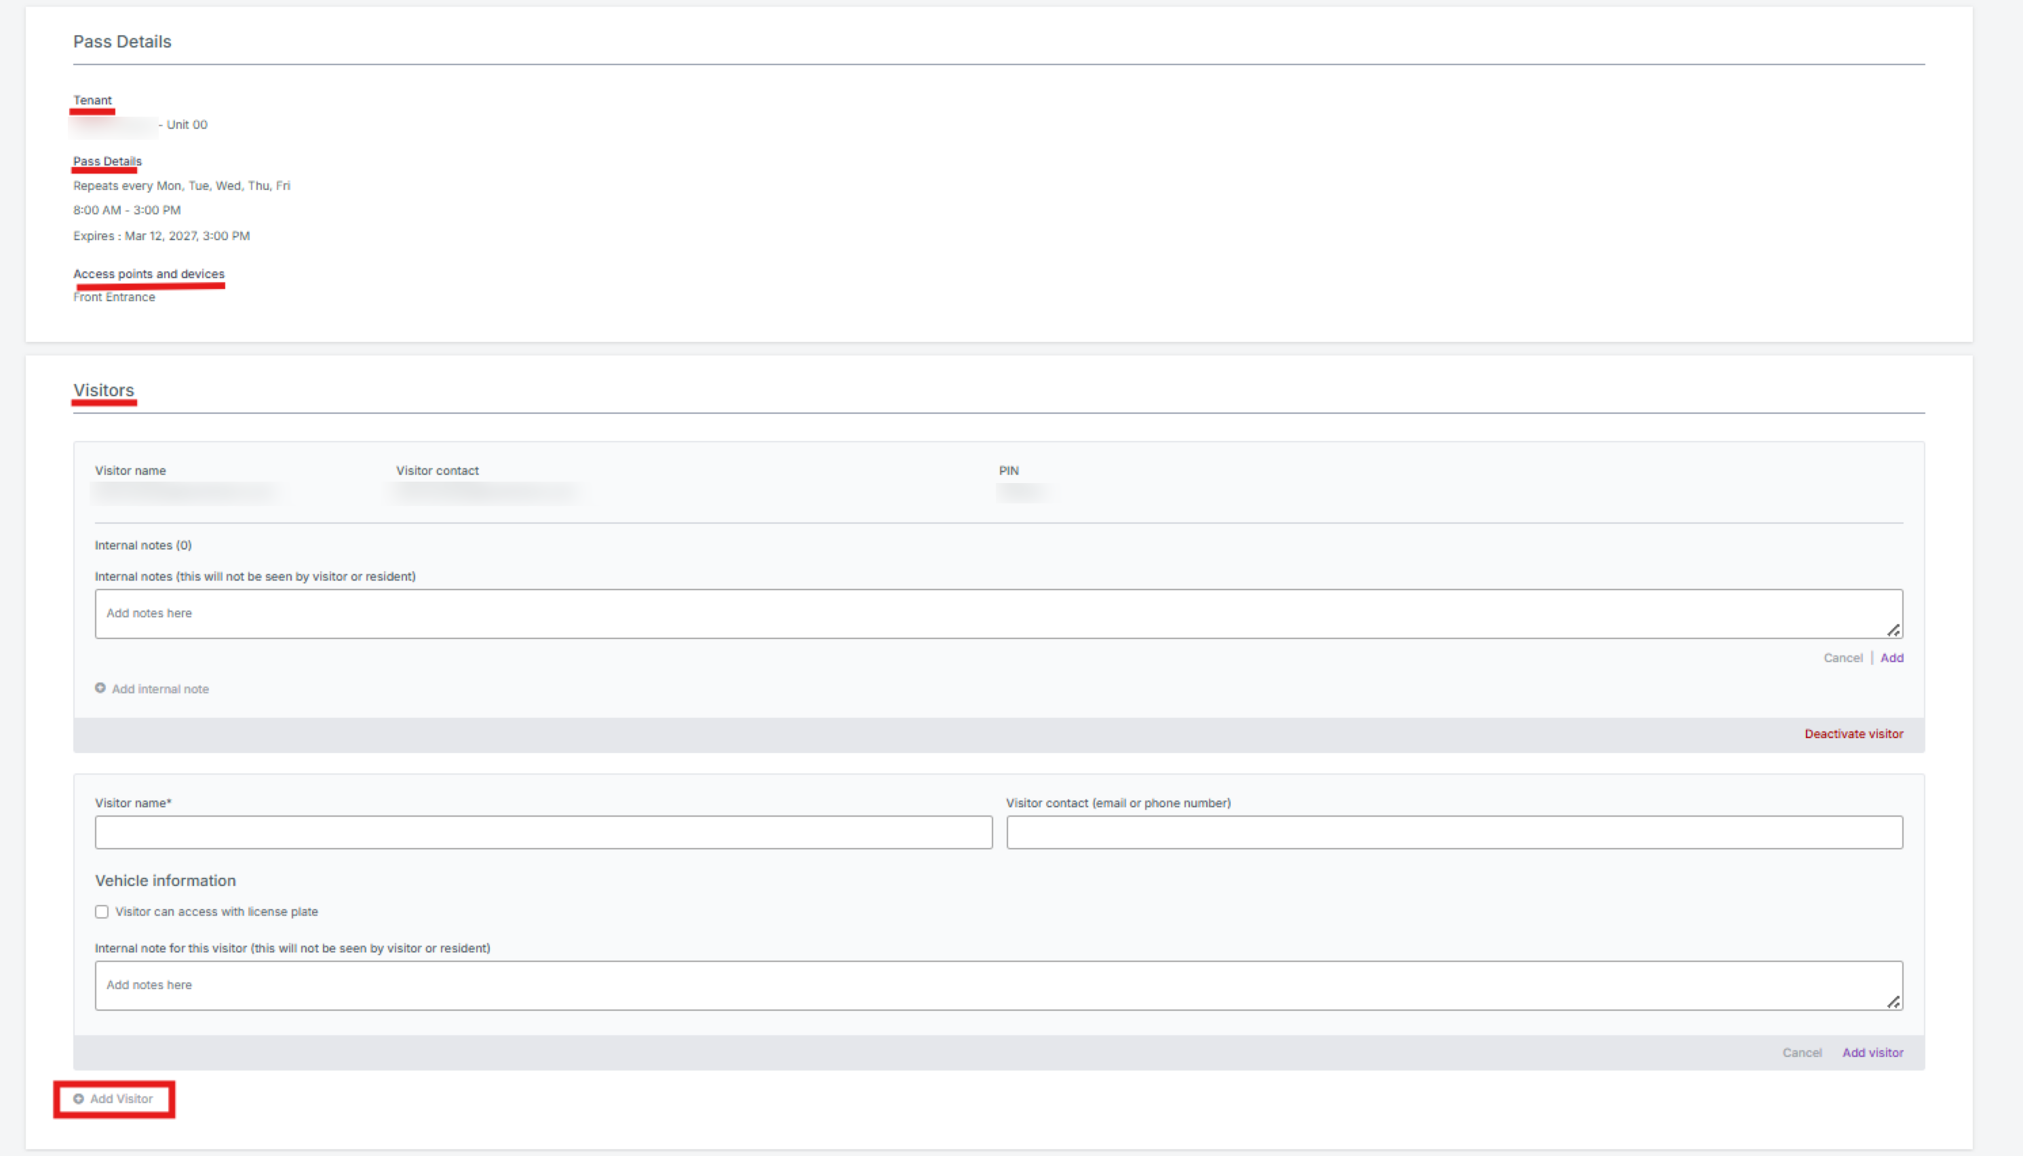Image resolution: width=2023 pixels, height=1156 pixels.
Task: Deactivate the existing visitor
Action: [x=1853, y=733]
